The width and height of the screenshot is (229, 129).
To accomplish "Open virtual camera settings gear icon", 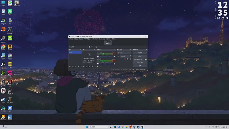I will click(x=146, y=59).
